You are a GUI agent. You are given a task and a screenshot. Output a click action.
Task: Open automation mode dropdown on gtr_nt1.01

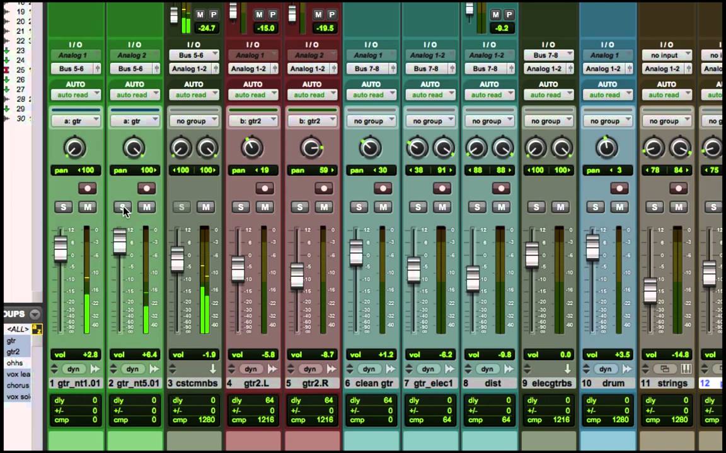76,95
